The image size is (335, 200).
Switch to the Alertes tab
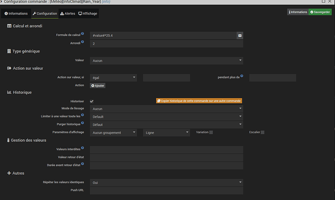tap(67, 14)
